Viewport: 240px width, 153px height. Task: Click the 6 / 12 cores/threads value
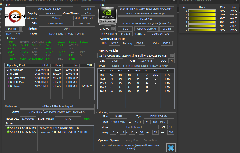[88, 13]
